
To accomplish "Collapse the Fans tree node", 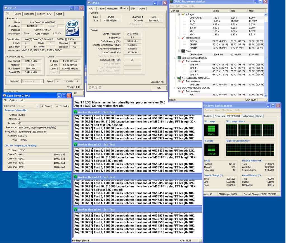I will 179,51.
